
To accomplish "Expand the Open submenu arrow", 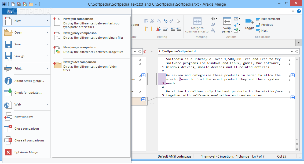I will pyautogui.click(x=47, y=32).
